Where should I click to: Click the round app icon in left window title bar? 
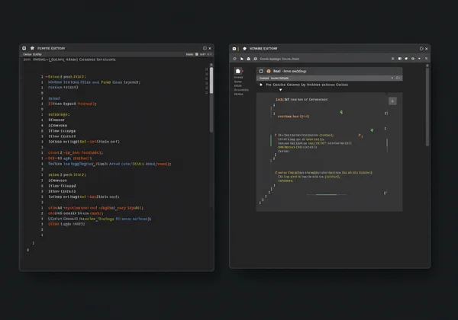pos(24,48)
